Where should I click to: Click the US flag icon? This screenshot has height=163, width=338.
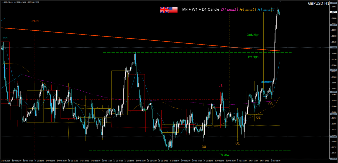[173, 9]
